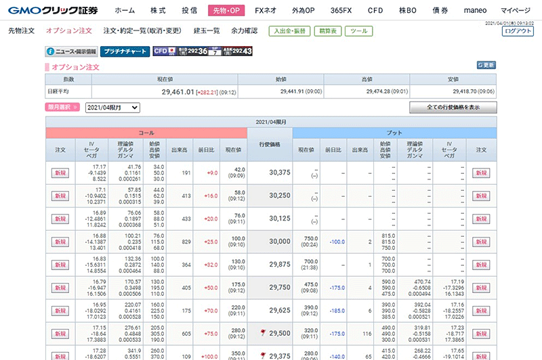Click put-side 新規 for strike 30,000
Viewport: 542px width, 360px height.
point(482,242)
